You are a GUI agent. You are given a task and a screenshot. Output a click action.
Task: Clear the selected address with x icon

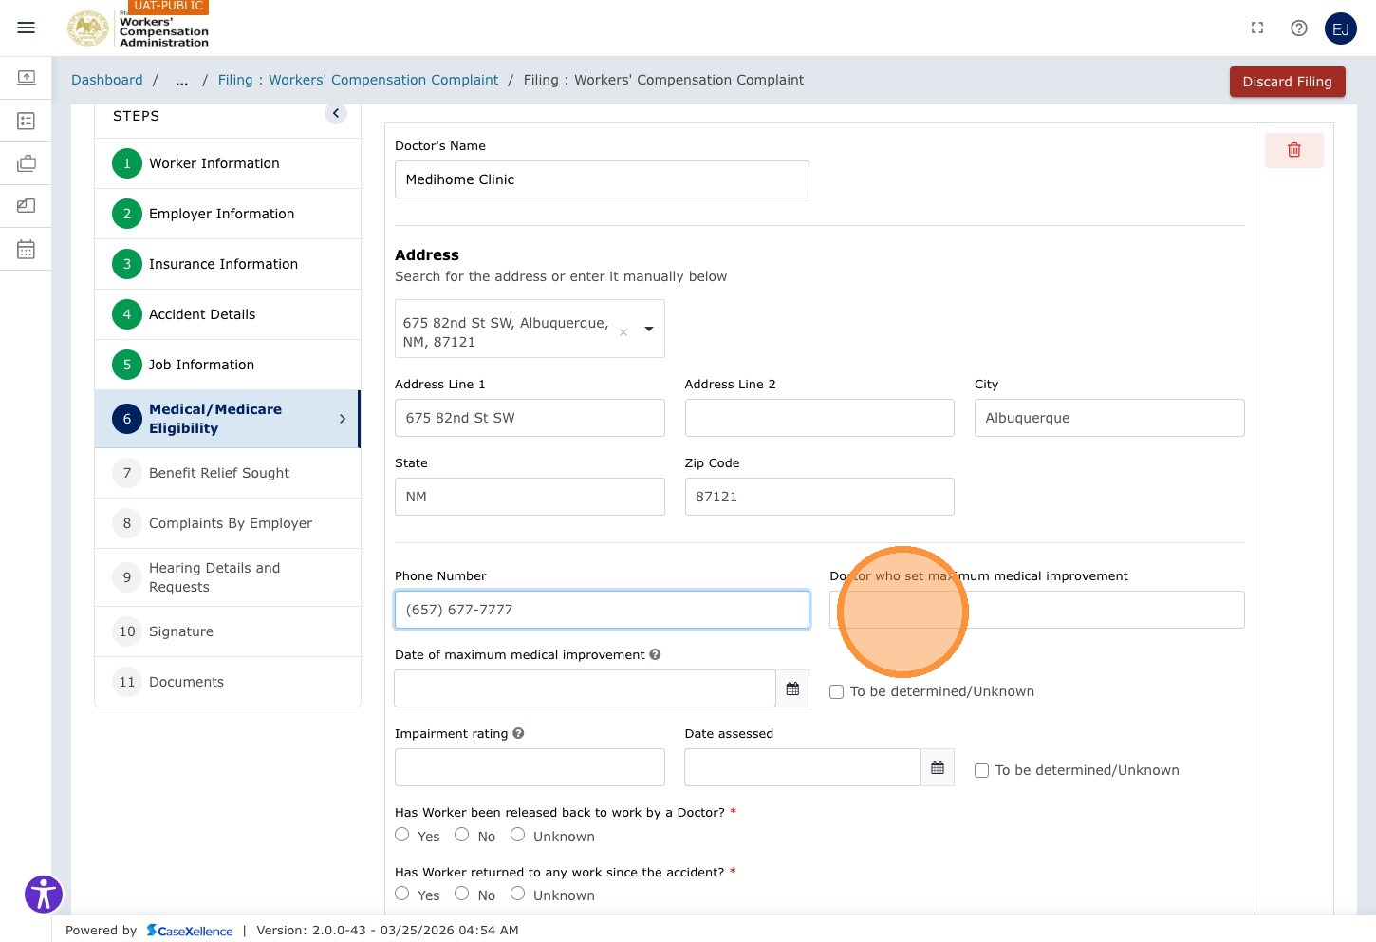(623, 332)
